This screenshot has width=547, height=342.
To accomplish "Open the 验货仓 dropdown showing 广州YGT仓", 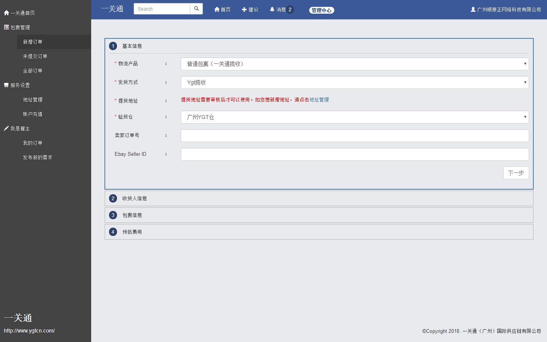I will 355,117.
